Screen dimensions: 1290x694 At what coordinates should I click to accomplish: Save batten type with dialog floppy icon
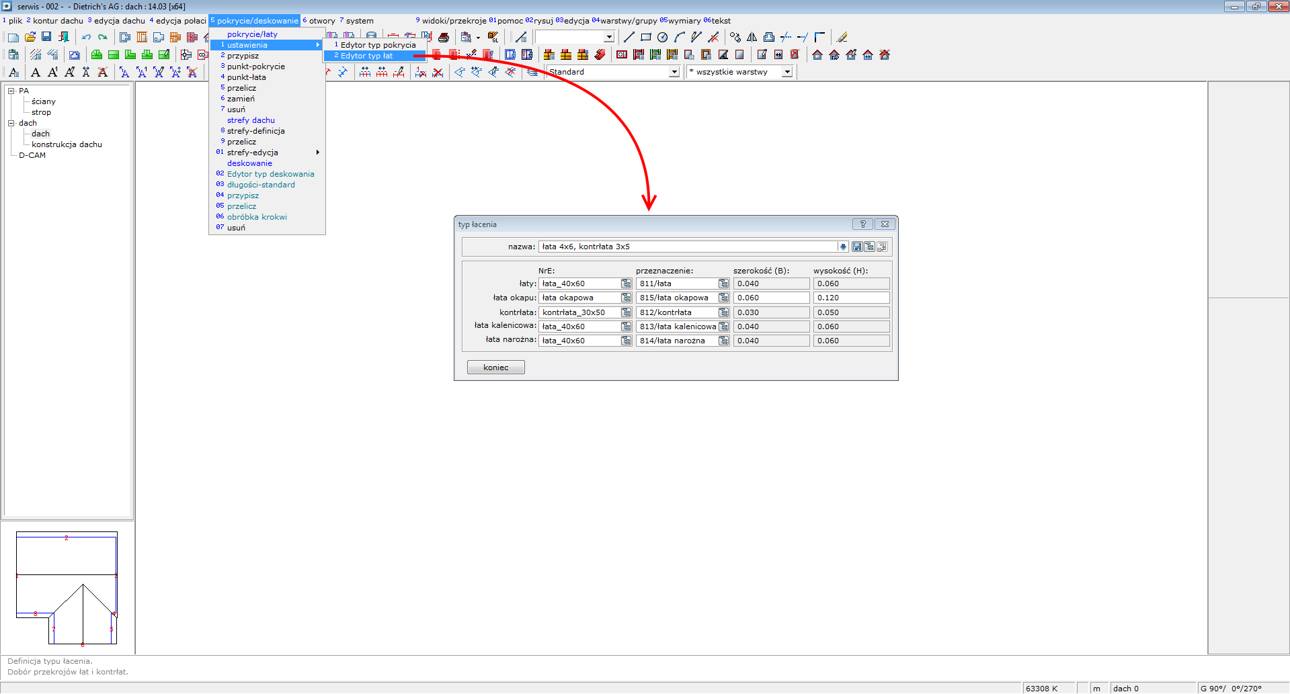pos(857,247)
